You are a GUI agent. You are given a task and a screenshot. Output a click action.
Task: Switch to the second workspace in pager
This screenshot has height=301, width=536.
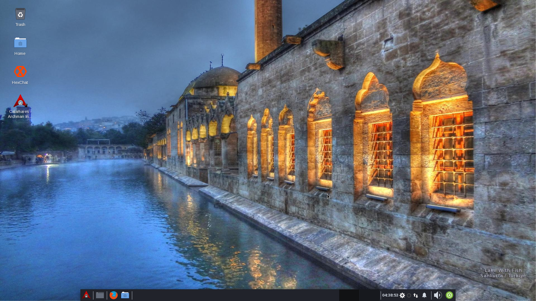[x=369, y=295]
